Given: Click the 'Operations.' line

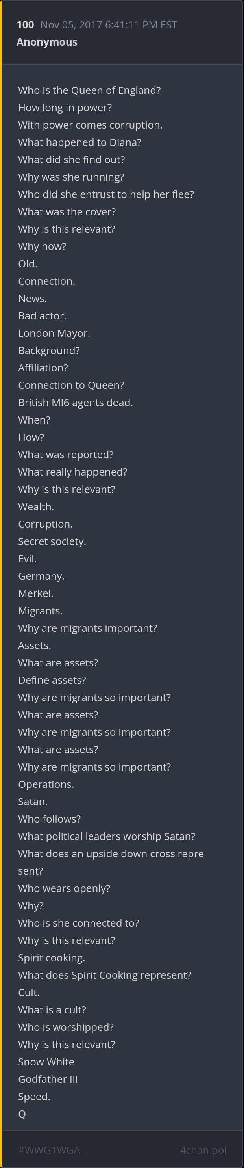Looking at the screenshot, I should tap(46, 784).
